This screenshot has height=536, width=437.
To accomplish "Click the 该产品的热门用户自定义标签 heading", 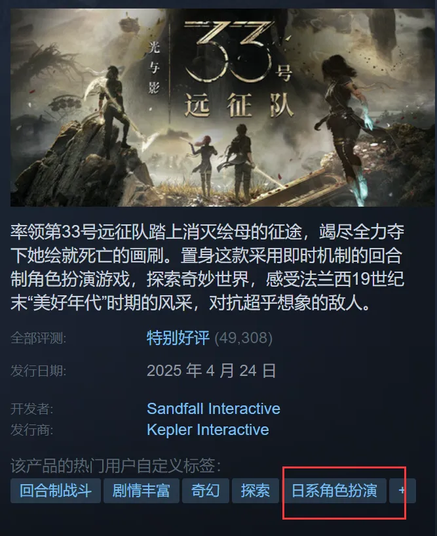I will coord(116,466).
